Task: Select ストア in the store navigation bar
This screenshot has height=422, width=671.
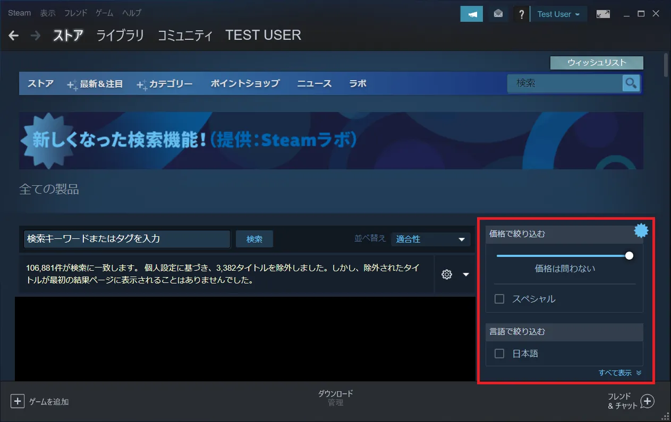Action: [40, 83]
